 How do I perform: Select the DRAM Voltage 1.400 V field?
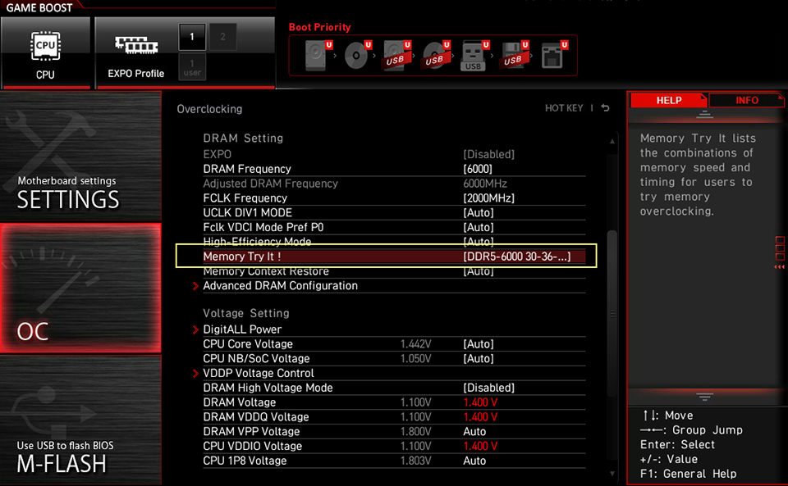[481, 402]
